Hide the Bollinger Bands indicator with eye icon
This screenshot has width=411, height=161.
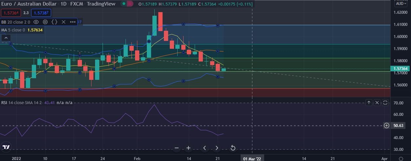pos(36,22)
